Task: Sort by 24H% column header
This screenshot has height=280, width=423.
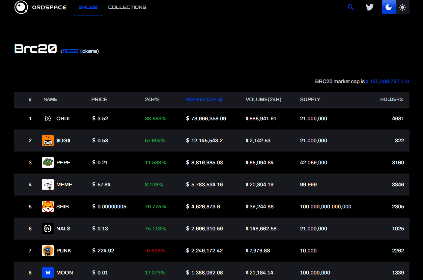Action: pos(152,99)
